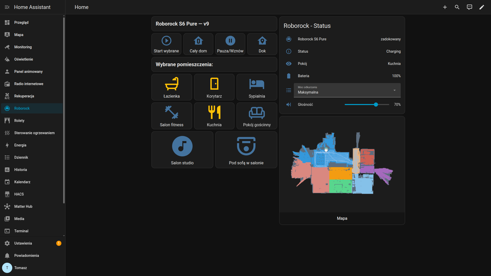Click the Sterowanie ogrzewaniem heating icon

click(x=7, y=133)
